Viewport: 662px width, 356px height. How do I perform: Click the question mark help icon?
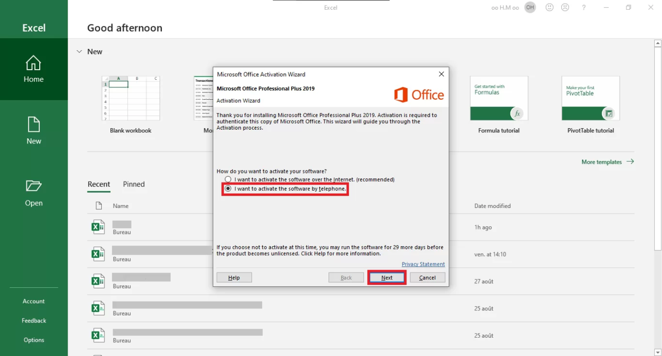coord(584,8)
